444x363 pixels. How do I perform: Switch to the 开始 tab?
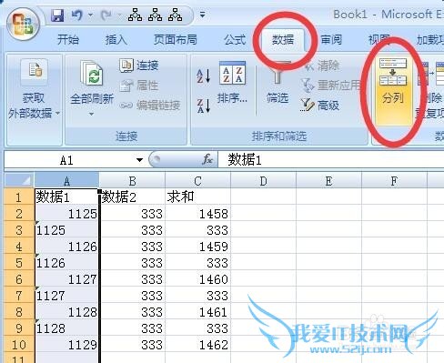[x=68, y=40]
